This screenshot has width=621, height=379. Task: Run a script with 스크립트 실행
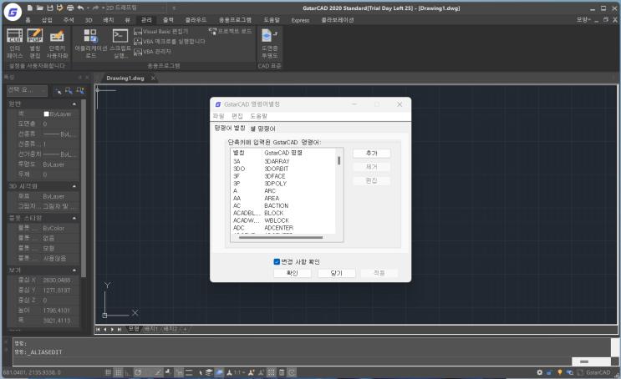coord(120,43)
